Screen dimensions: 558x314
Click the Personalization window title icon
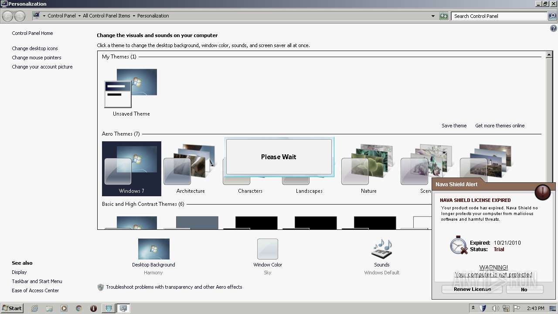[x=4, y=4]
